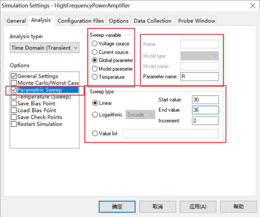Screen dimensions: 260x217
Task: Focus the Parameter name field
Action: (200, 77)
